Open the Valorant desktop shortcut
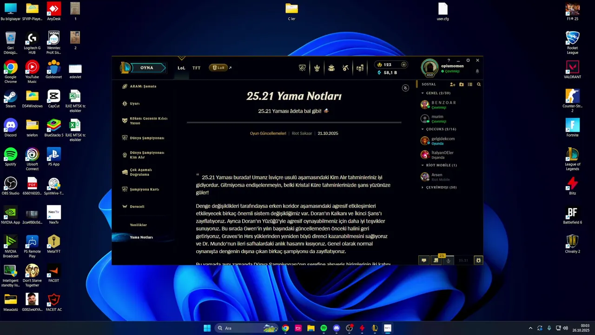Image resolution: width=595 pixels, height=335 pixels. pos(572,70)
